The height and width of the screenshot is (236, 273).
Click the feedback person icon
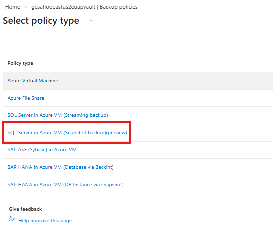point(12,219)
